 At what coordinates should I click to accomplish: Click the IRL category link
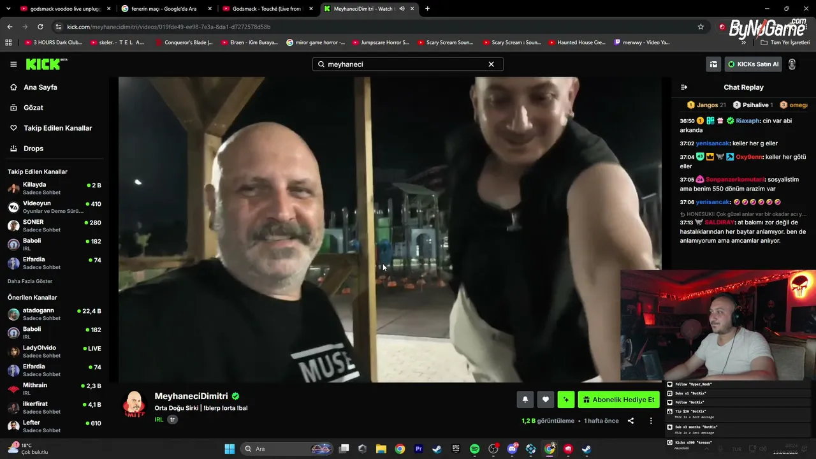(159, 419)
